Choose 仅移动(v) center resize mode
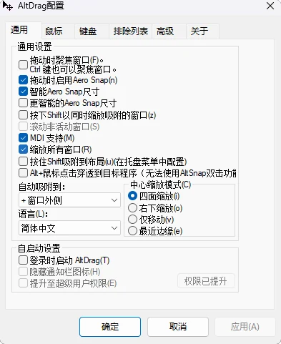 click(x=132, y=220)
